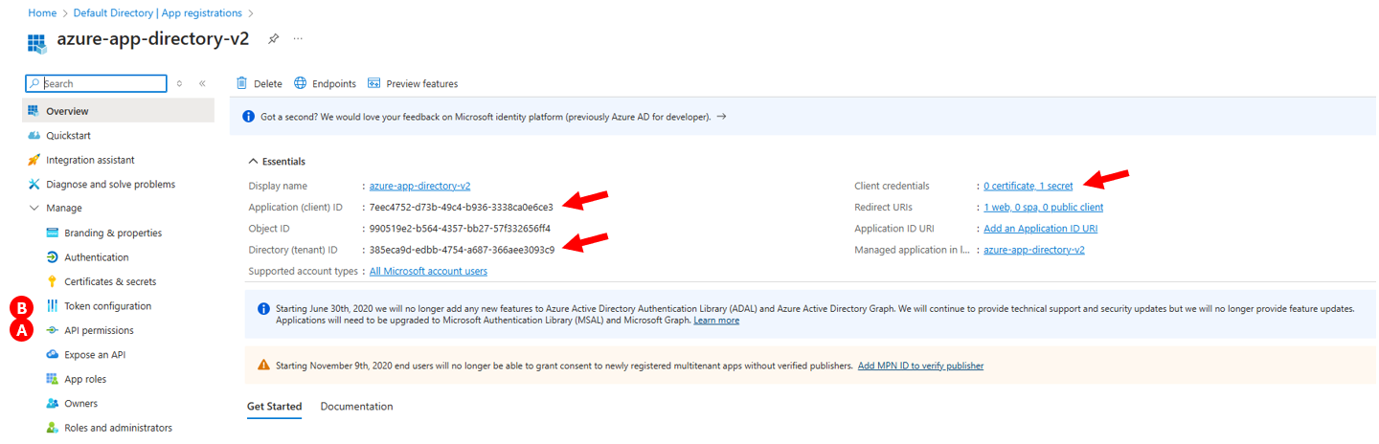Click the Integration assistant rocket icon
This screenshot has width=1379, height=444.
(34, 160)
